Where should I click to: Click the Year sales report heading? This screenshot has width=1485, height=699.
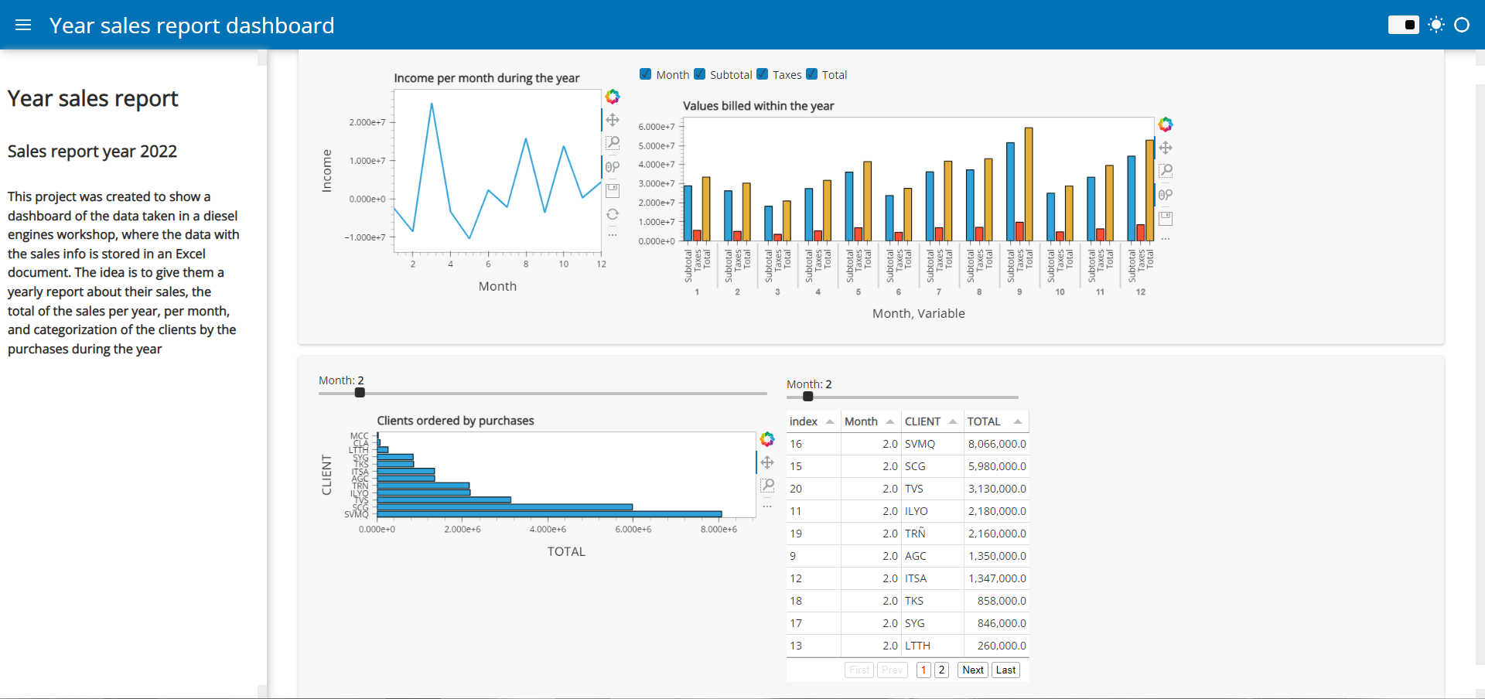click(x=93, y=98)
